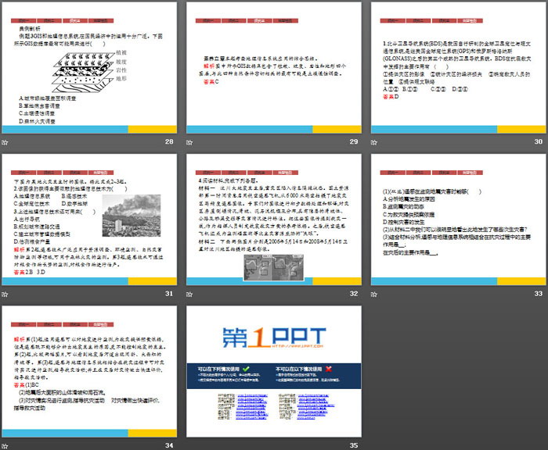Screen dimensions: 548x450
Task: Click slide number 30 label
Action: [x=539, y=141]
